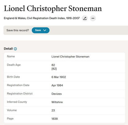Image resolution: width=128 pixels, height=125 pixels.
Task: Click the Name value Lionel Christopher Stoneman
Action: 70,57
